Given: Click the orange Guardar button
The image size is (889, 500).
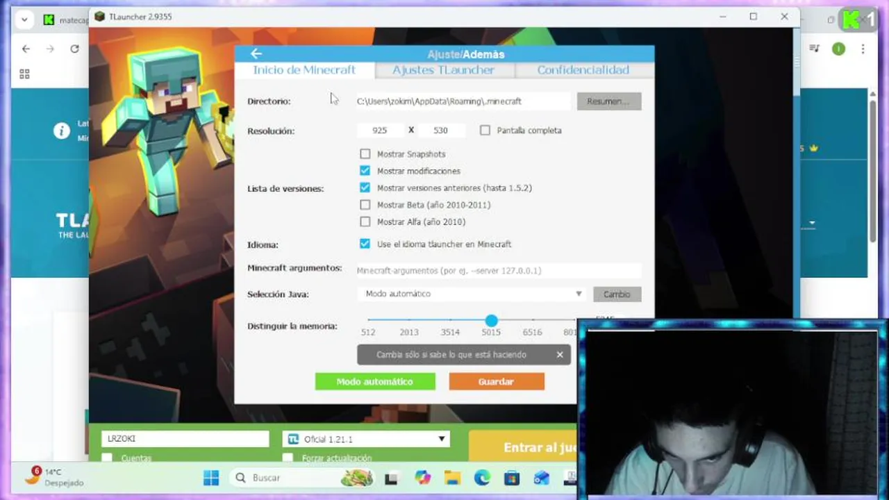Looking at the screenshot, I should click(x=497, y=381).
